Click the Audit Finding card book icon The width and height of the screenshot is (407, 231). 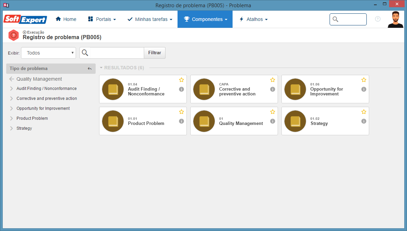click(x=113, y=89)
